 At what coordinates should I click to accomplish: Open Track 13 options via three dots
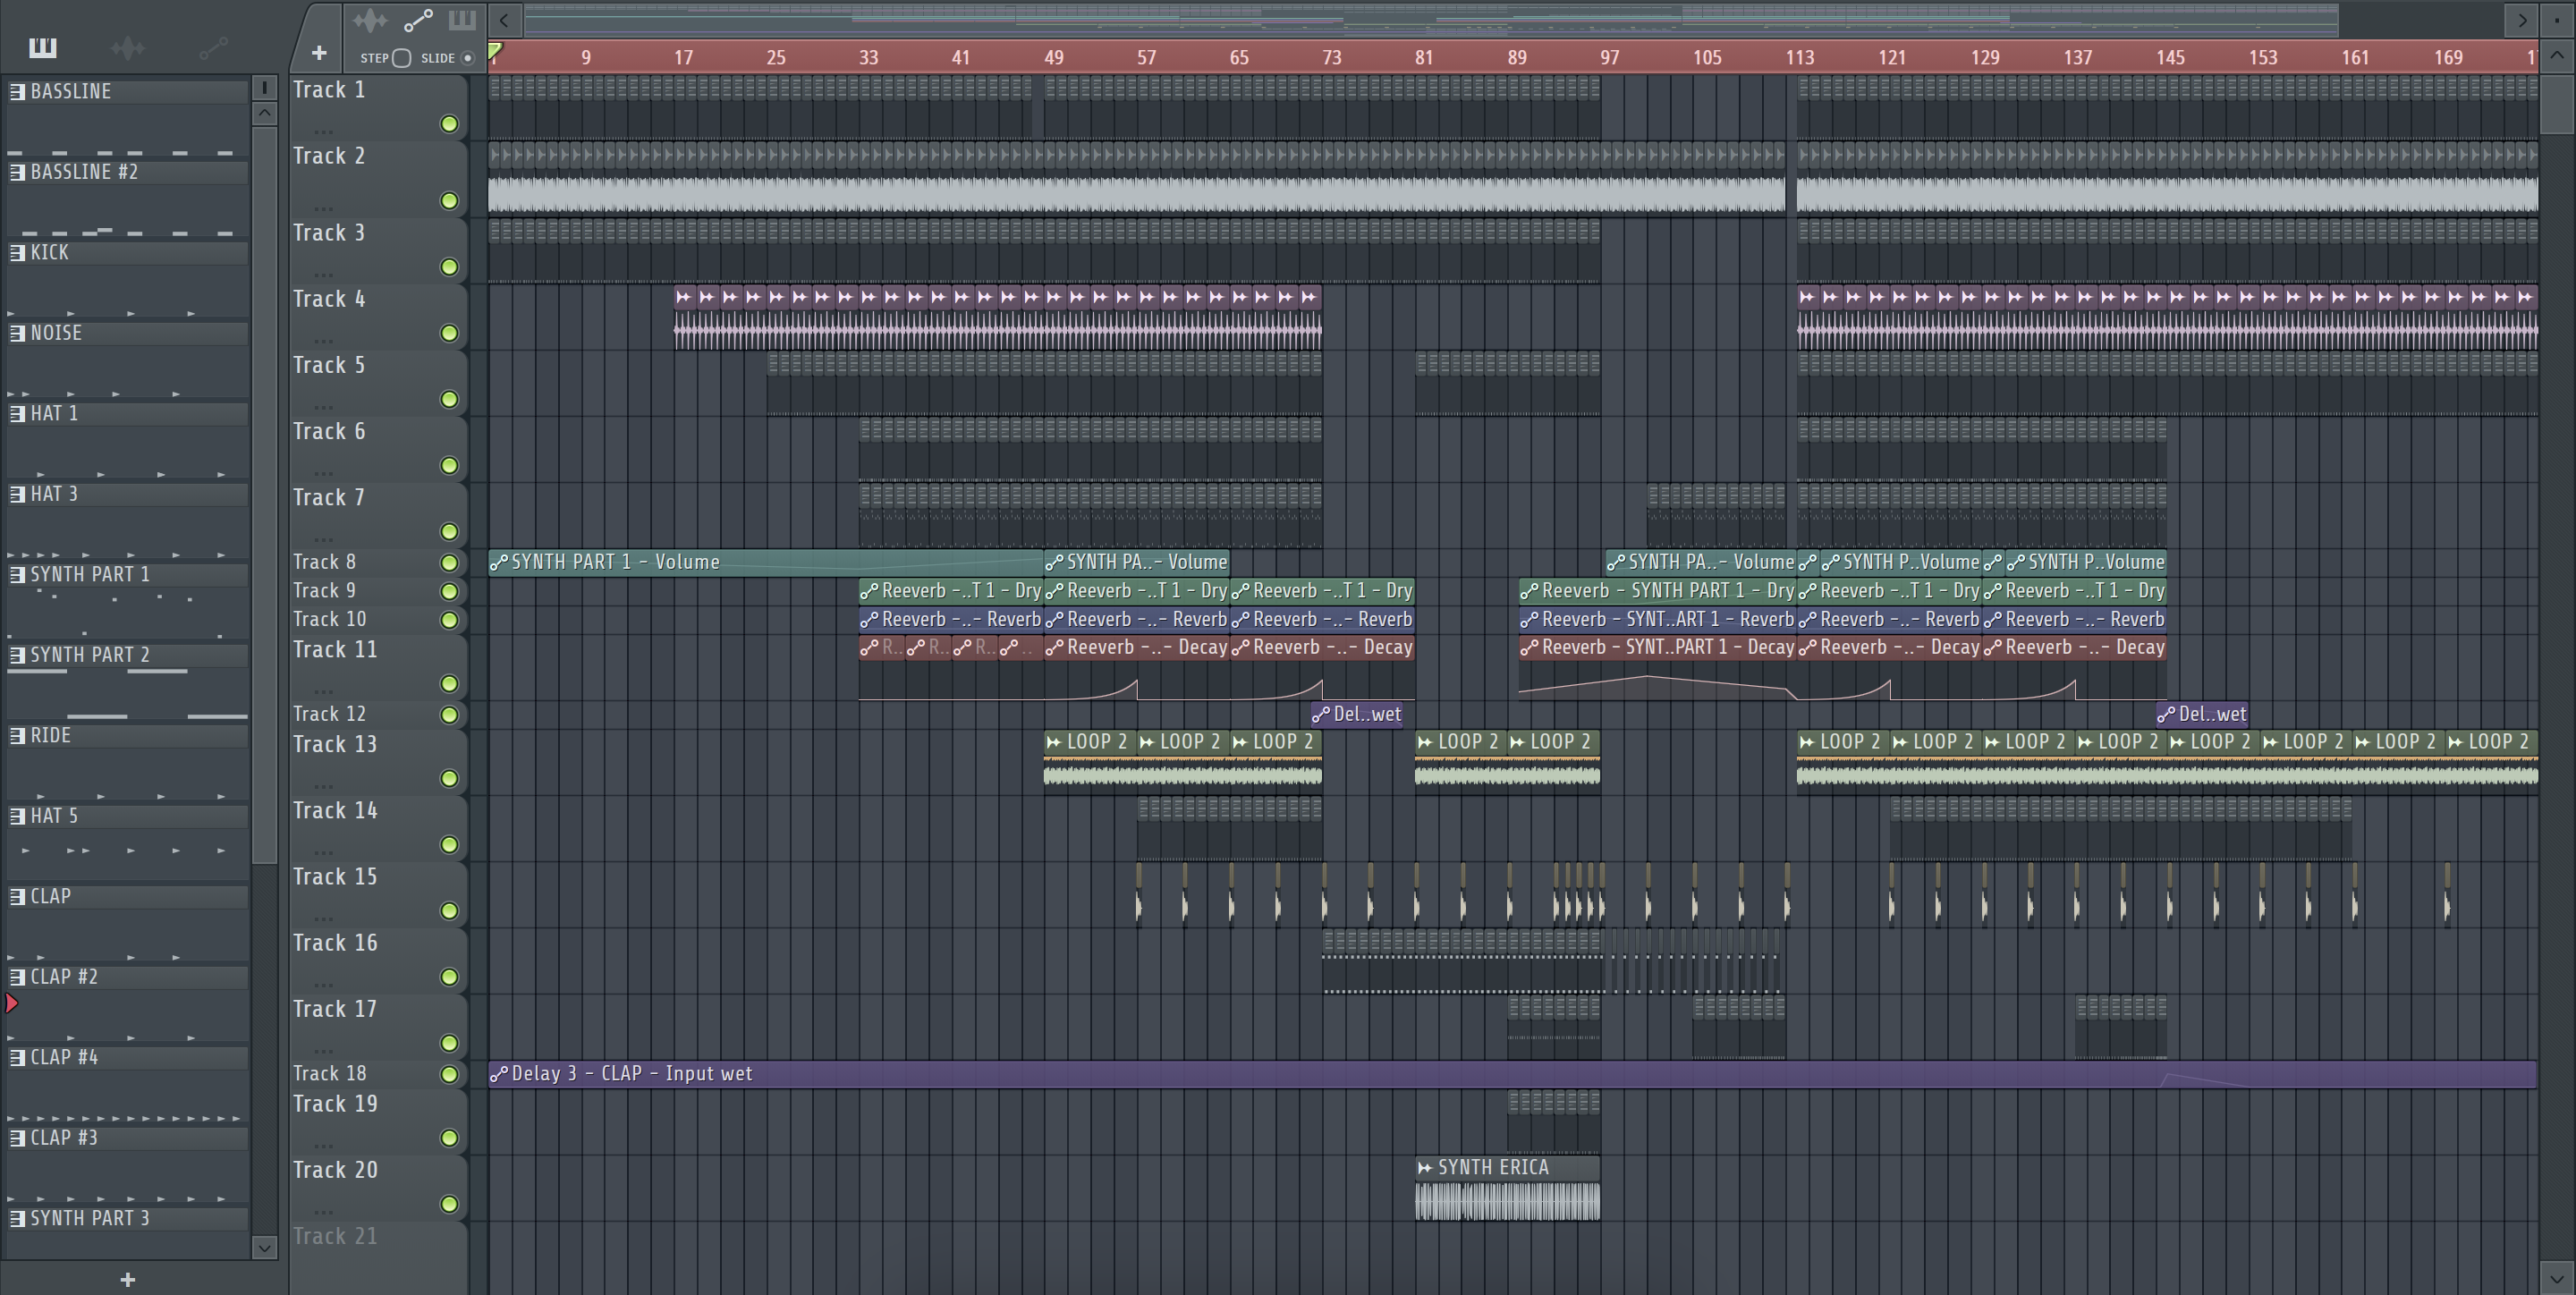pyautogui.click(x=323, y=786)
